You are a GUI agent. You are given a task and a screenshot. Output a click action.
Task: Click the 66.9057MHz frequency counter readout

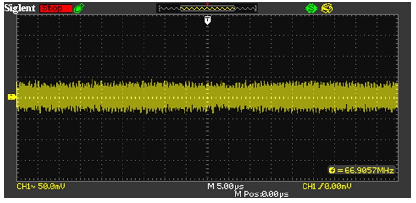point(364,170)
